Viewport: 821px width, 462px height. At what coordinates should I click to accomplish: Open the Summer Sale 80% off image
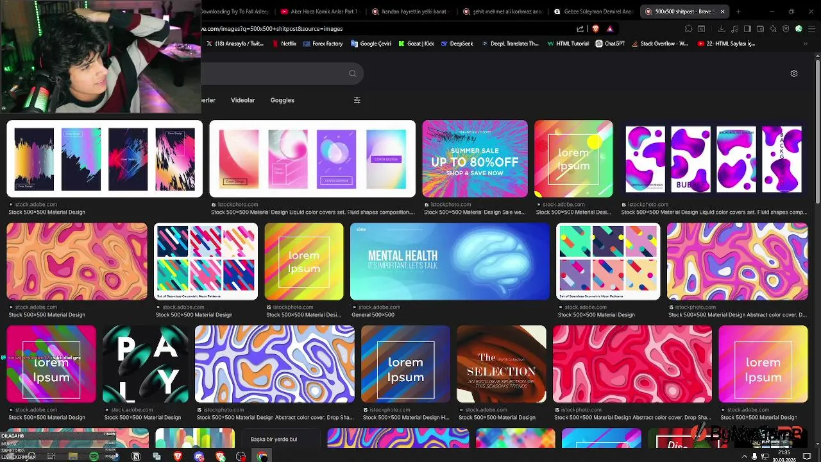tap(475, 158)
